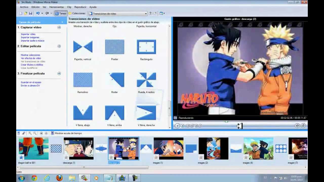Viewport: 324px width, 182px height.
Task: Click Crear títulos o créditos link
Action: click(32, 65)
